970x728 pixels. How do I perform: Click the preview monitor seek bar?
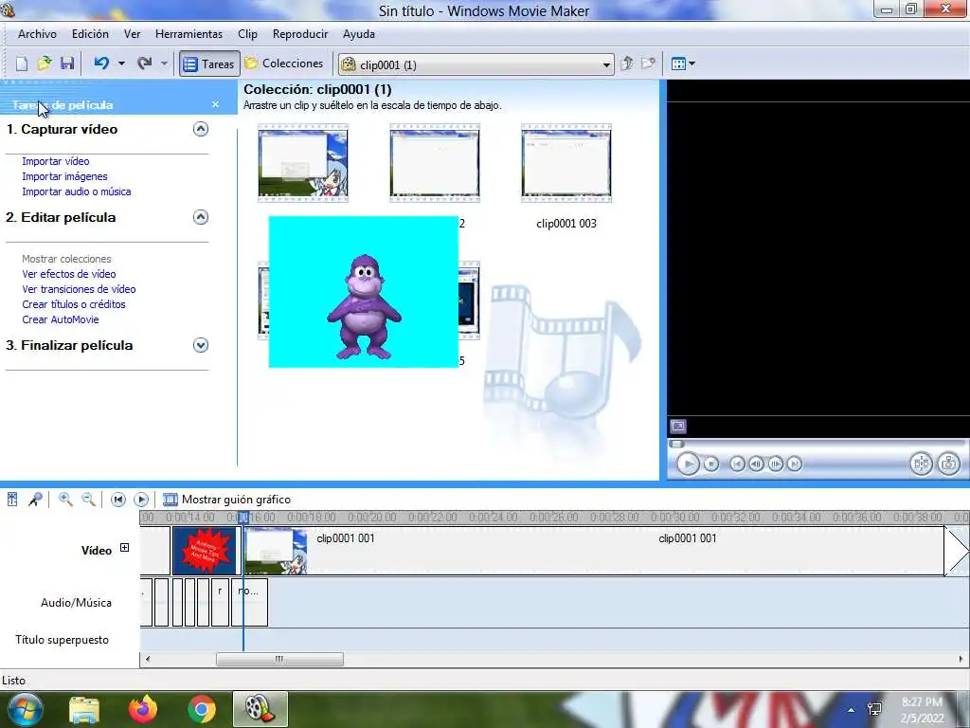[x=817, y=444]
